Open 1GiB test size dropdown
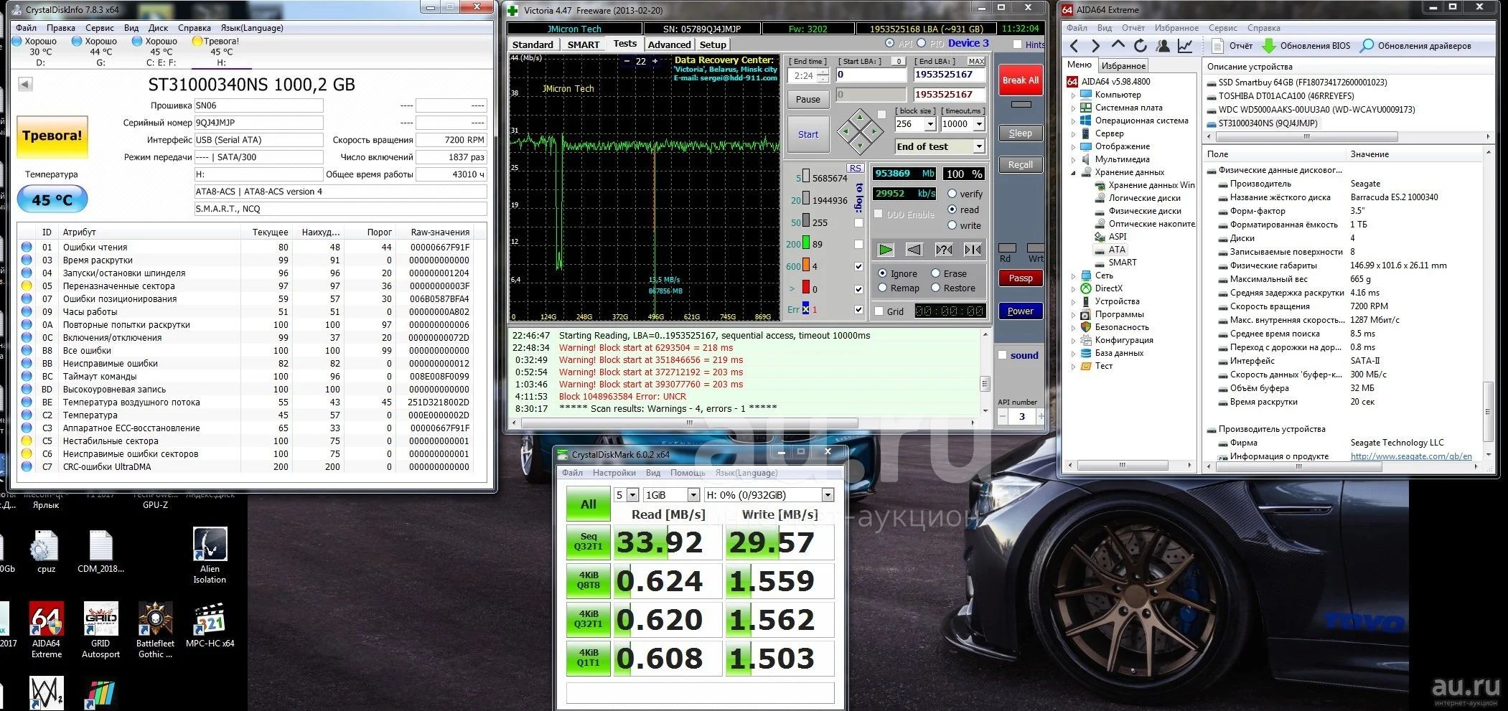 [x=693, y=495]
